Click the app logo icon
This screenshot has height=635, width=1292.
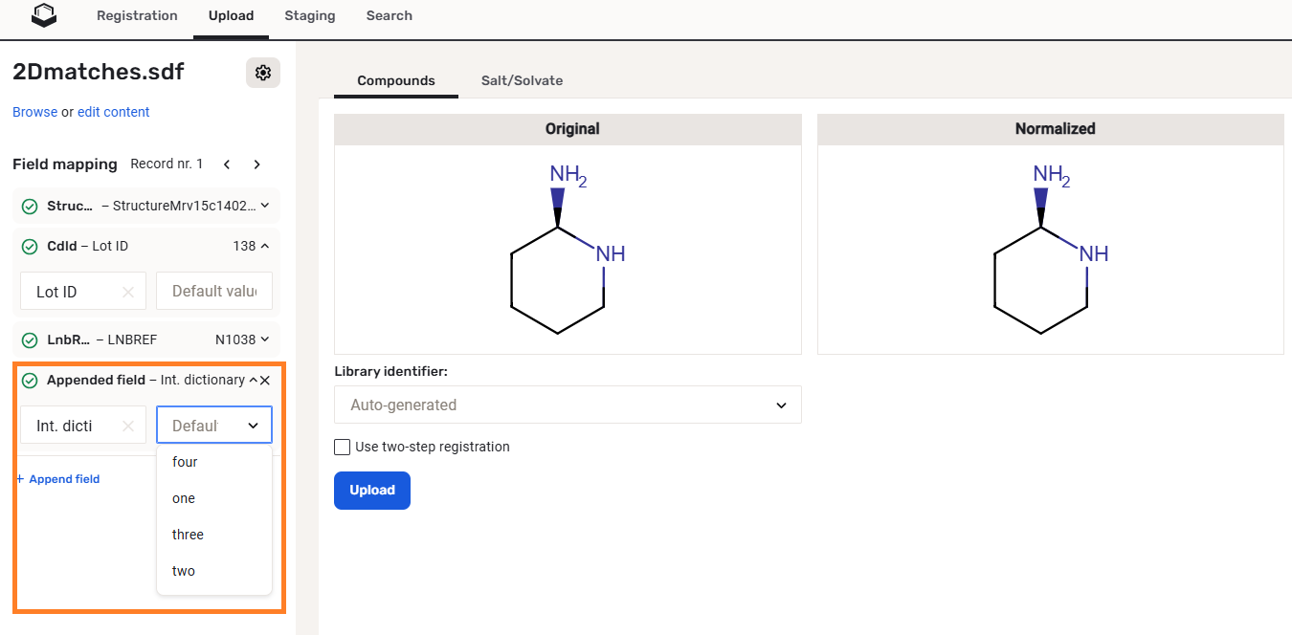[x=44, y=15]
